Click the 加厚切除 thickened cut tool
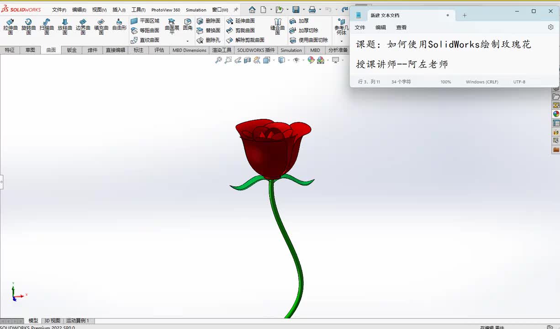Image resolution: width=560 pixels, height=329 pixels. click(304, 31)
